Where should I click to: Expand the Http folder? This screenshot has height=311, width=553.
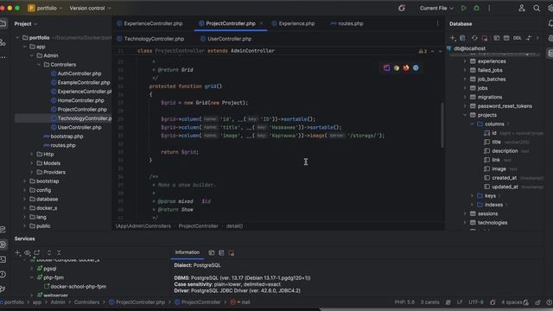(x=32, y=154)
